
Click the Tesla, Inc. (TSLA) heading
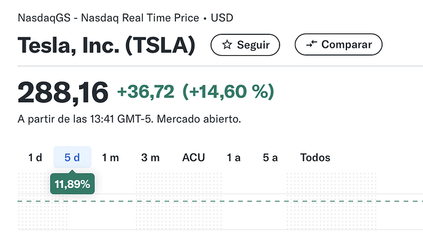point(106,45)
